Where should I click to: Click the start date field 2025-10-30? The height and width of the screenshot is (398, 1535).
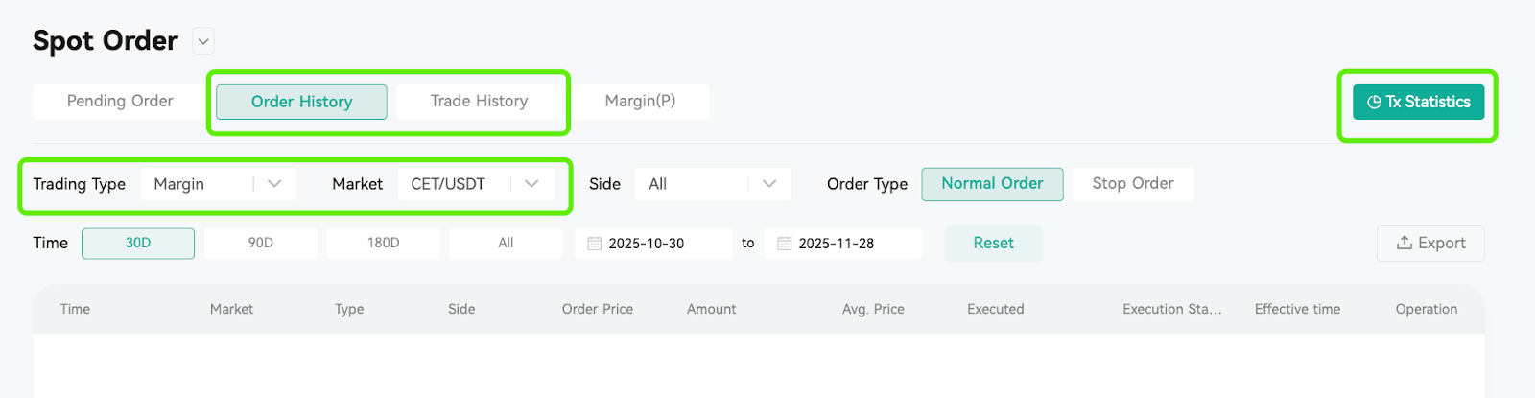[x=653, y=244]
